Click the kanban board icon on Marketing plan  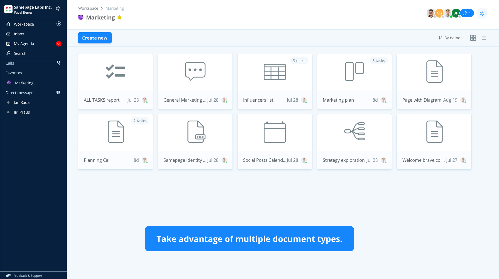pos(354,72)
